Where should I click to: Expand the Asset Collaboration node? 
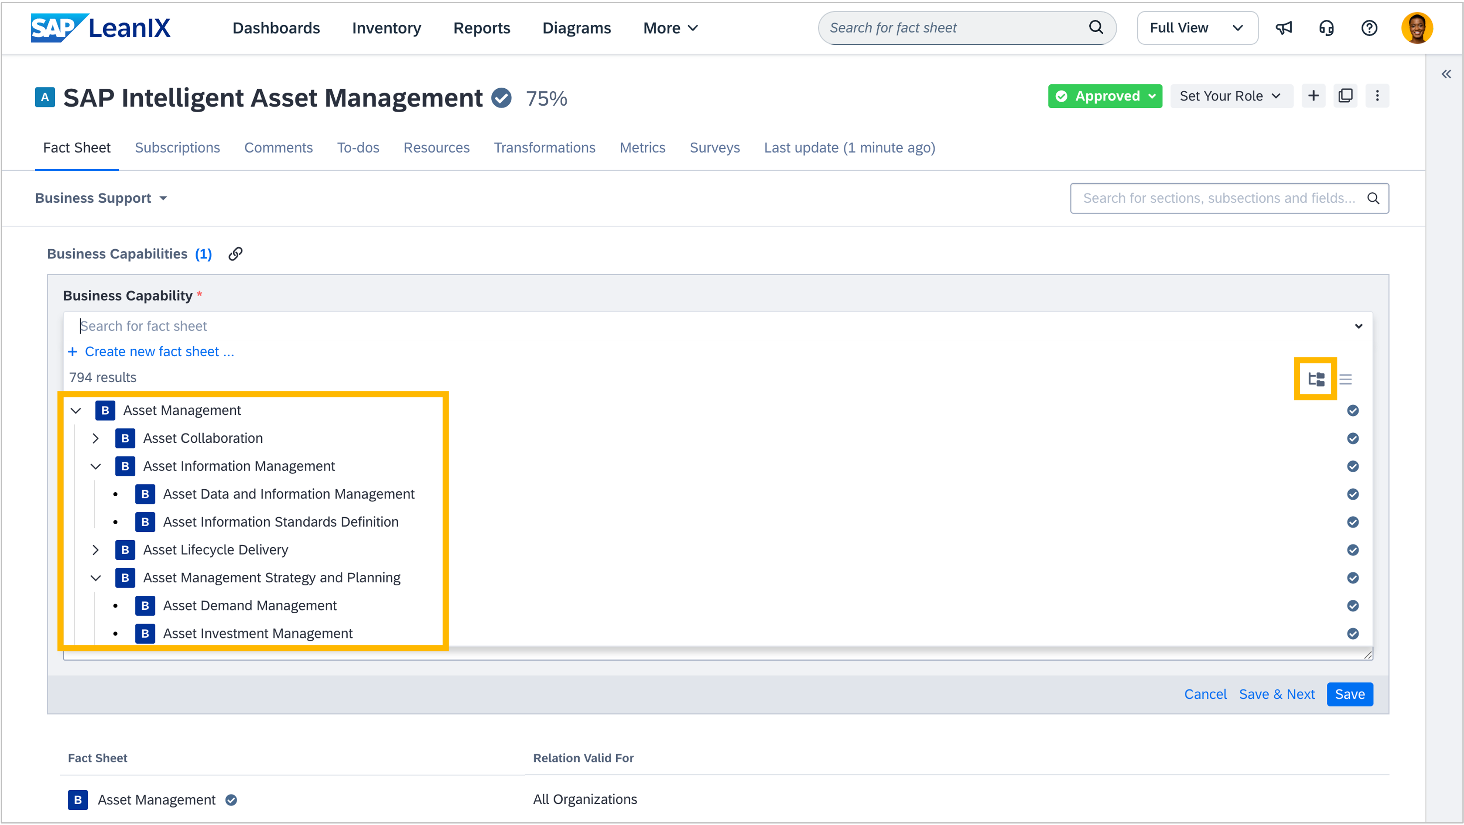pos(95,438)
